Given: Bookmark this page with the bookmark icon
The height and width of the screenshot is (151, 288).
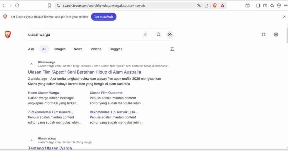Looking at the screenshot, I should [49, 6].
